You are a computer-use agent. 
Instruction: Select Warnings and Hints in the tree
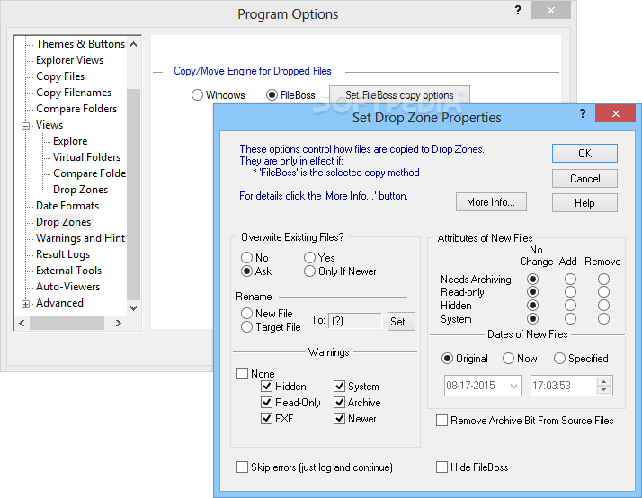click(81, 238)
